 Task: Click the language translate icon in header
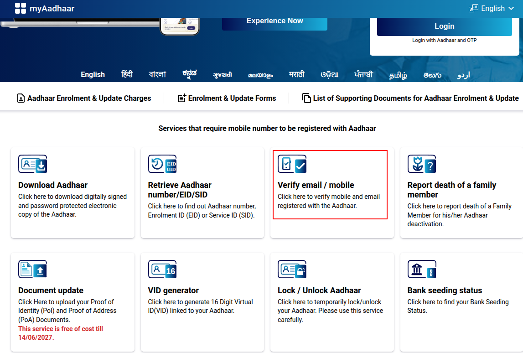coord(473,8)
